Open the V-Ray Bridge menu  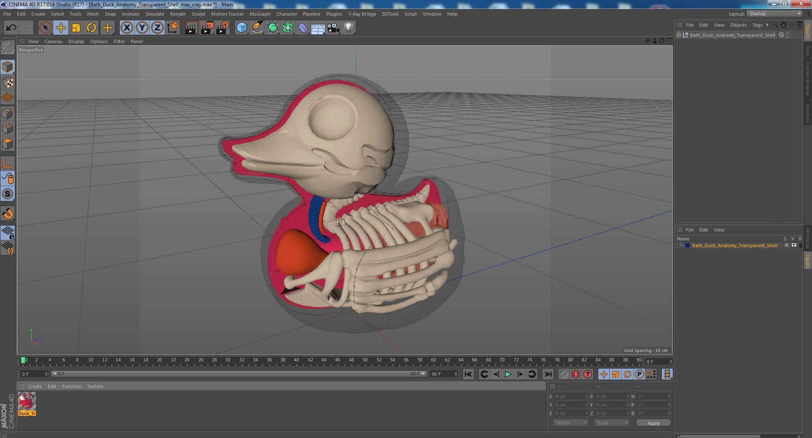coord(362,14)
